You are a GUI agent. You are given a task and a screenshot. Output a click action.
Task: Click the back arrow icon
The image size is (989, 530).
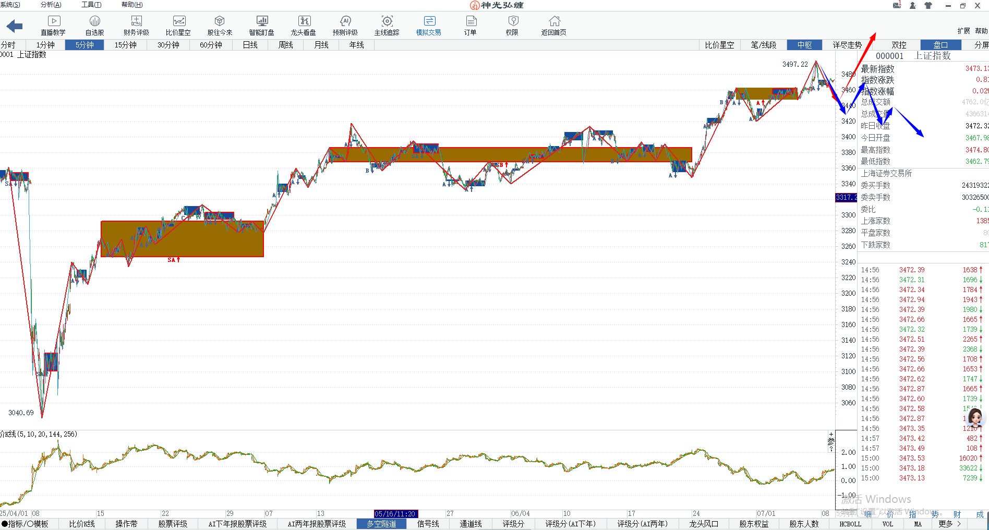pyautogui.click(x=15, y=26)
